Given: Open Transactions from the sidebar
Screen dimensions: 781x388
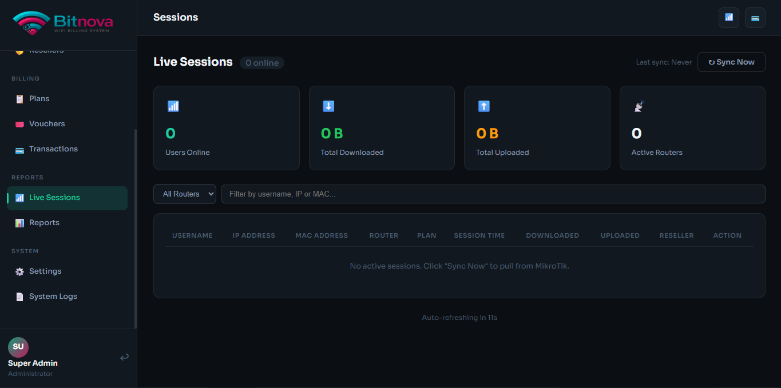Looking at the screenshot, I should (53, 149).
